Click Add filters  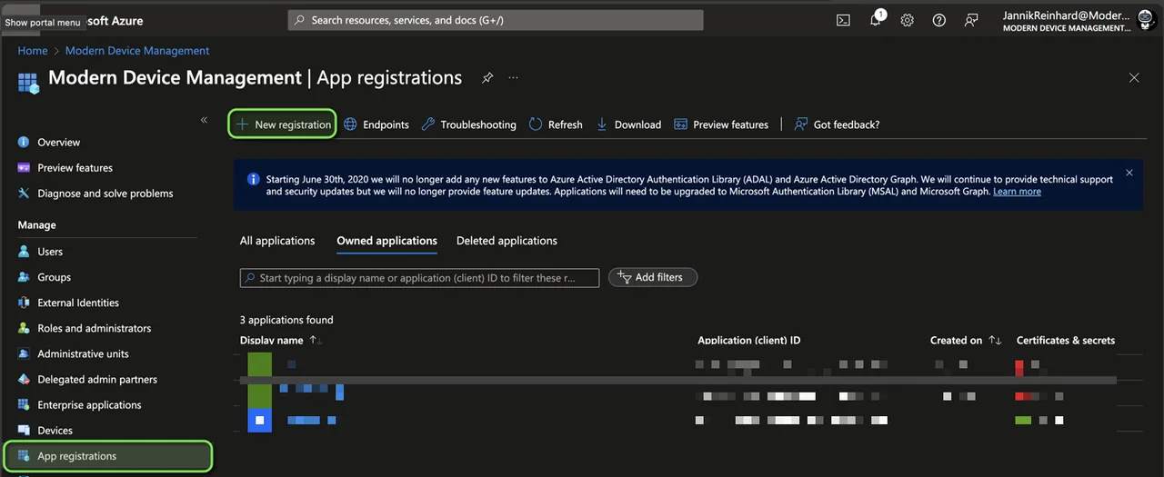653,277
